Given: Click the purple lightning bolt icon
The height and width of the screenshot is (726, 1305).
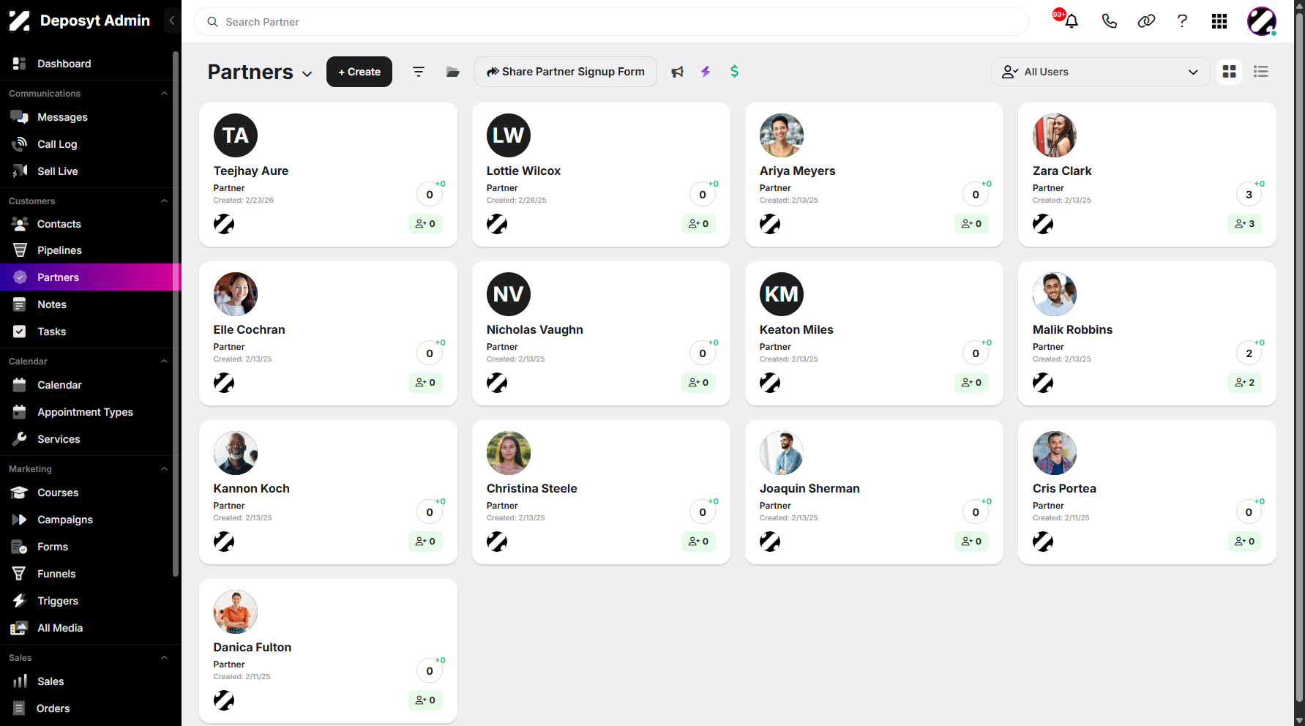Looking at the screenshot, I should click(706, 72).
